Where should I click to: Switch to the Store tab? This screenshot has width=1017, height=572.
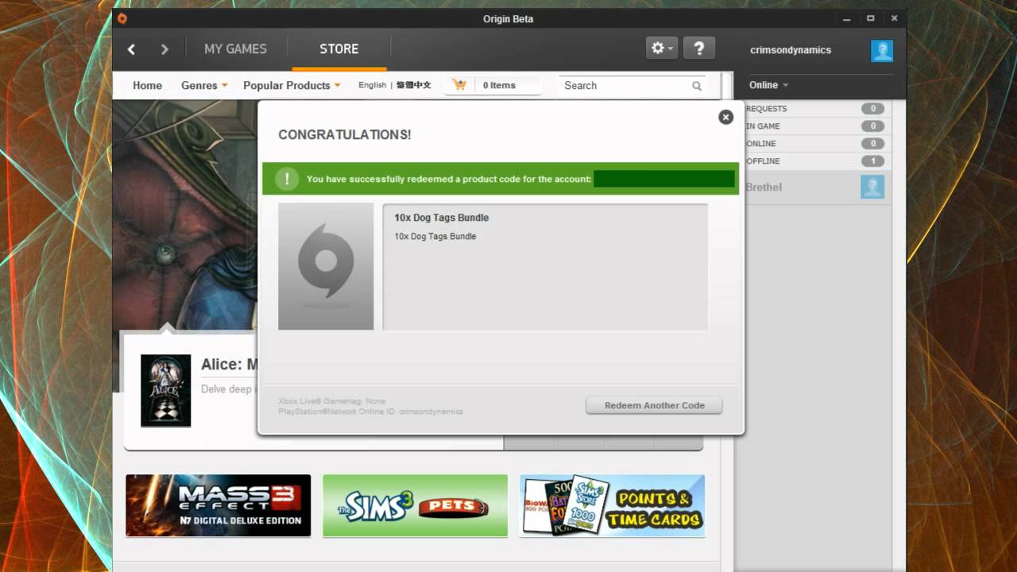[x=339, y=48]
